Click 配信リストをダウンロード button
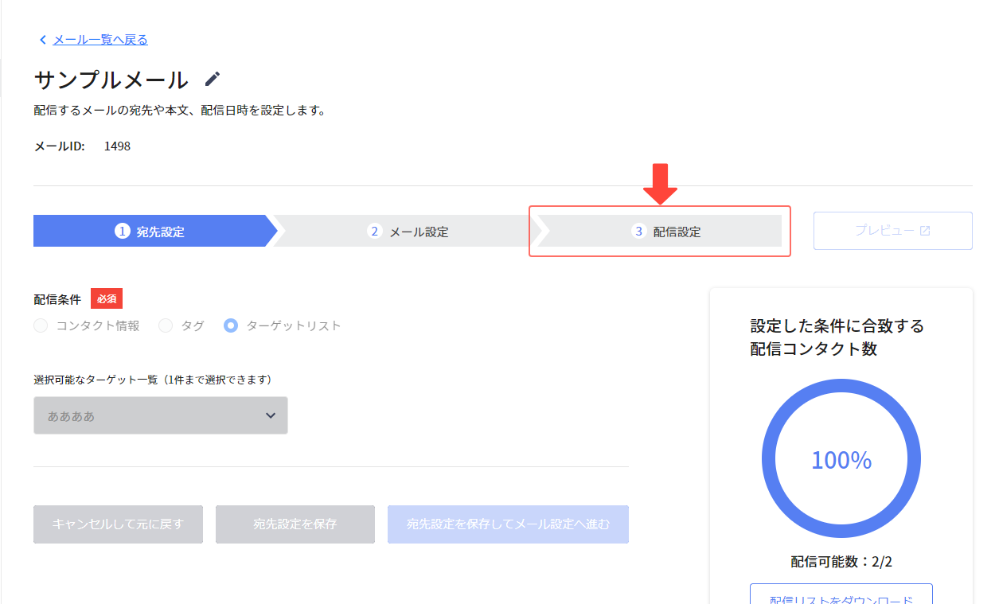The width and height of the screenshot is (995, 604). 841,594
